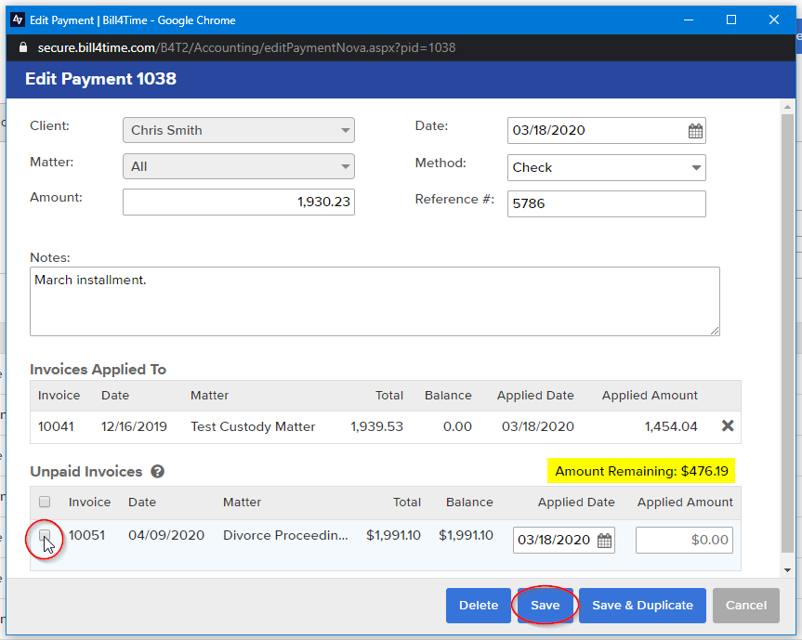Viewport: 802px width, 640px height.
Task: Click unpaid invoice date 04/09/2020
Action: pyautogui.click(x=166, y=535)
